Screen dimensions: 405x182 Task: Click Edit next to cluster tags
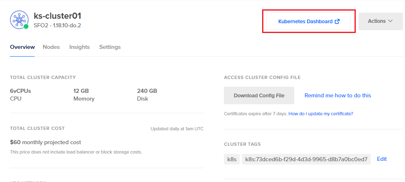tap(382, 159)
